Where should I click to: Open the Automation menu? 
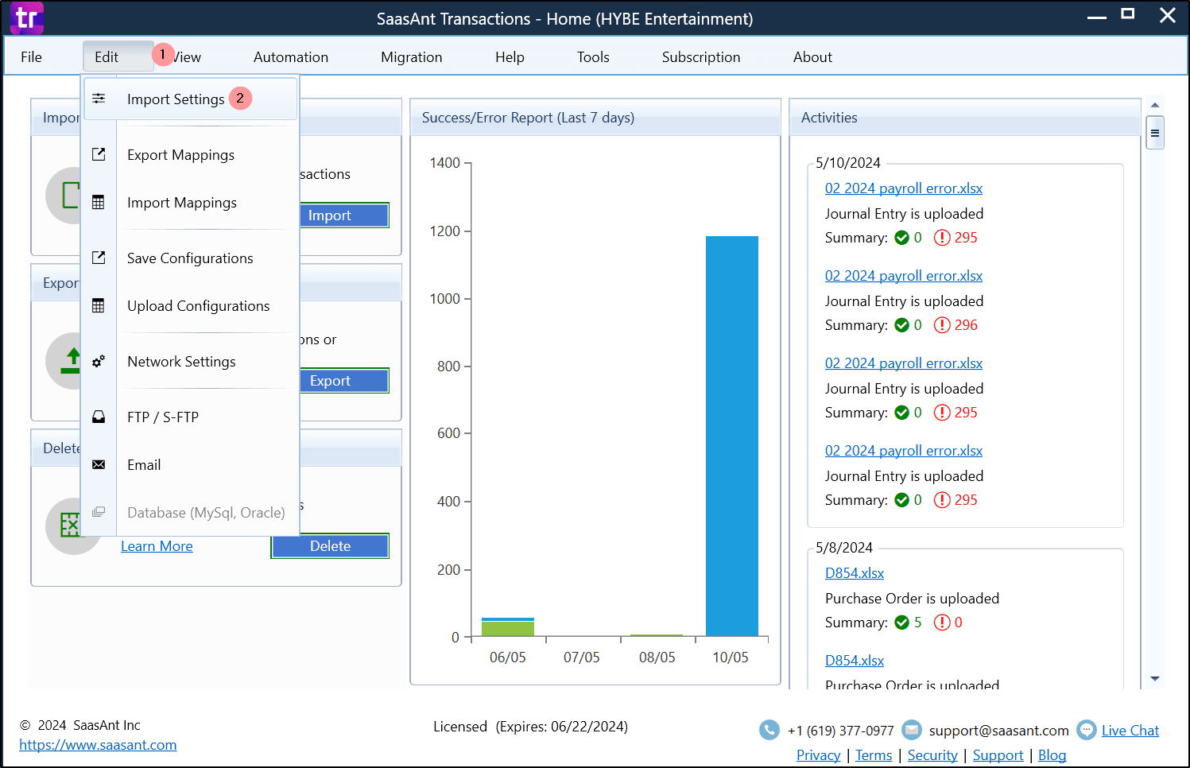click(291, 56)
